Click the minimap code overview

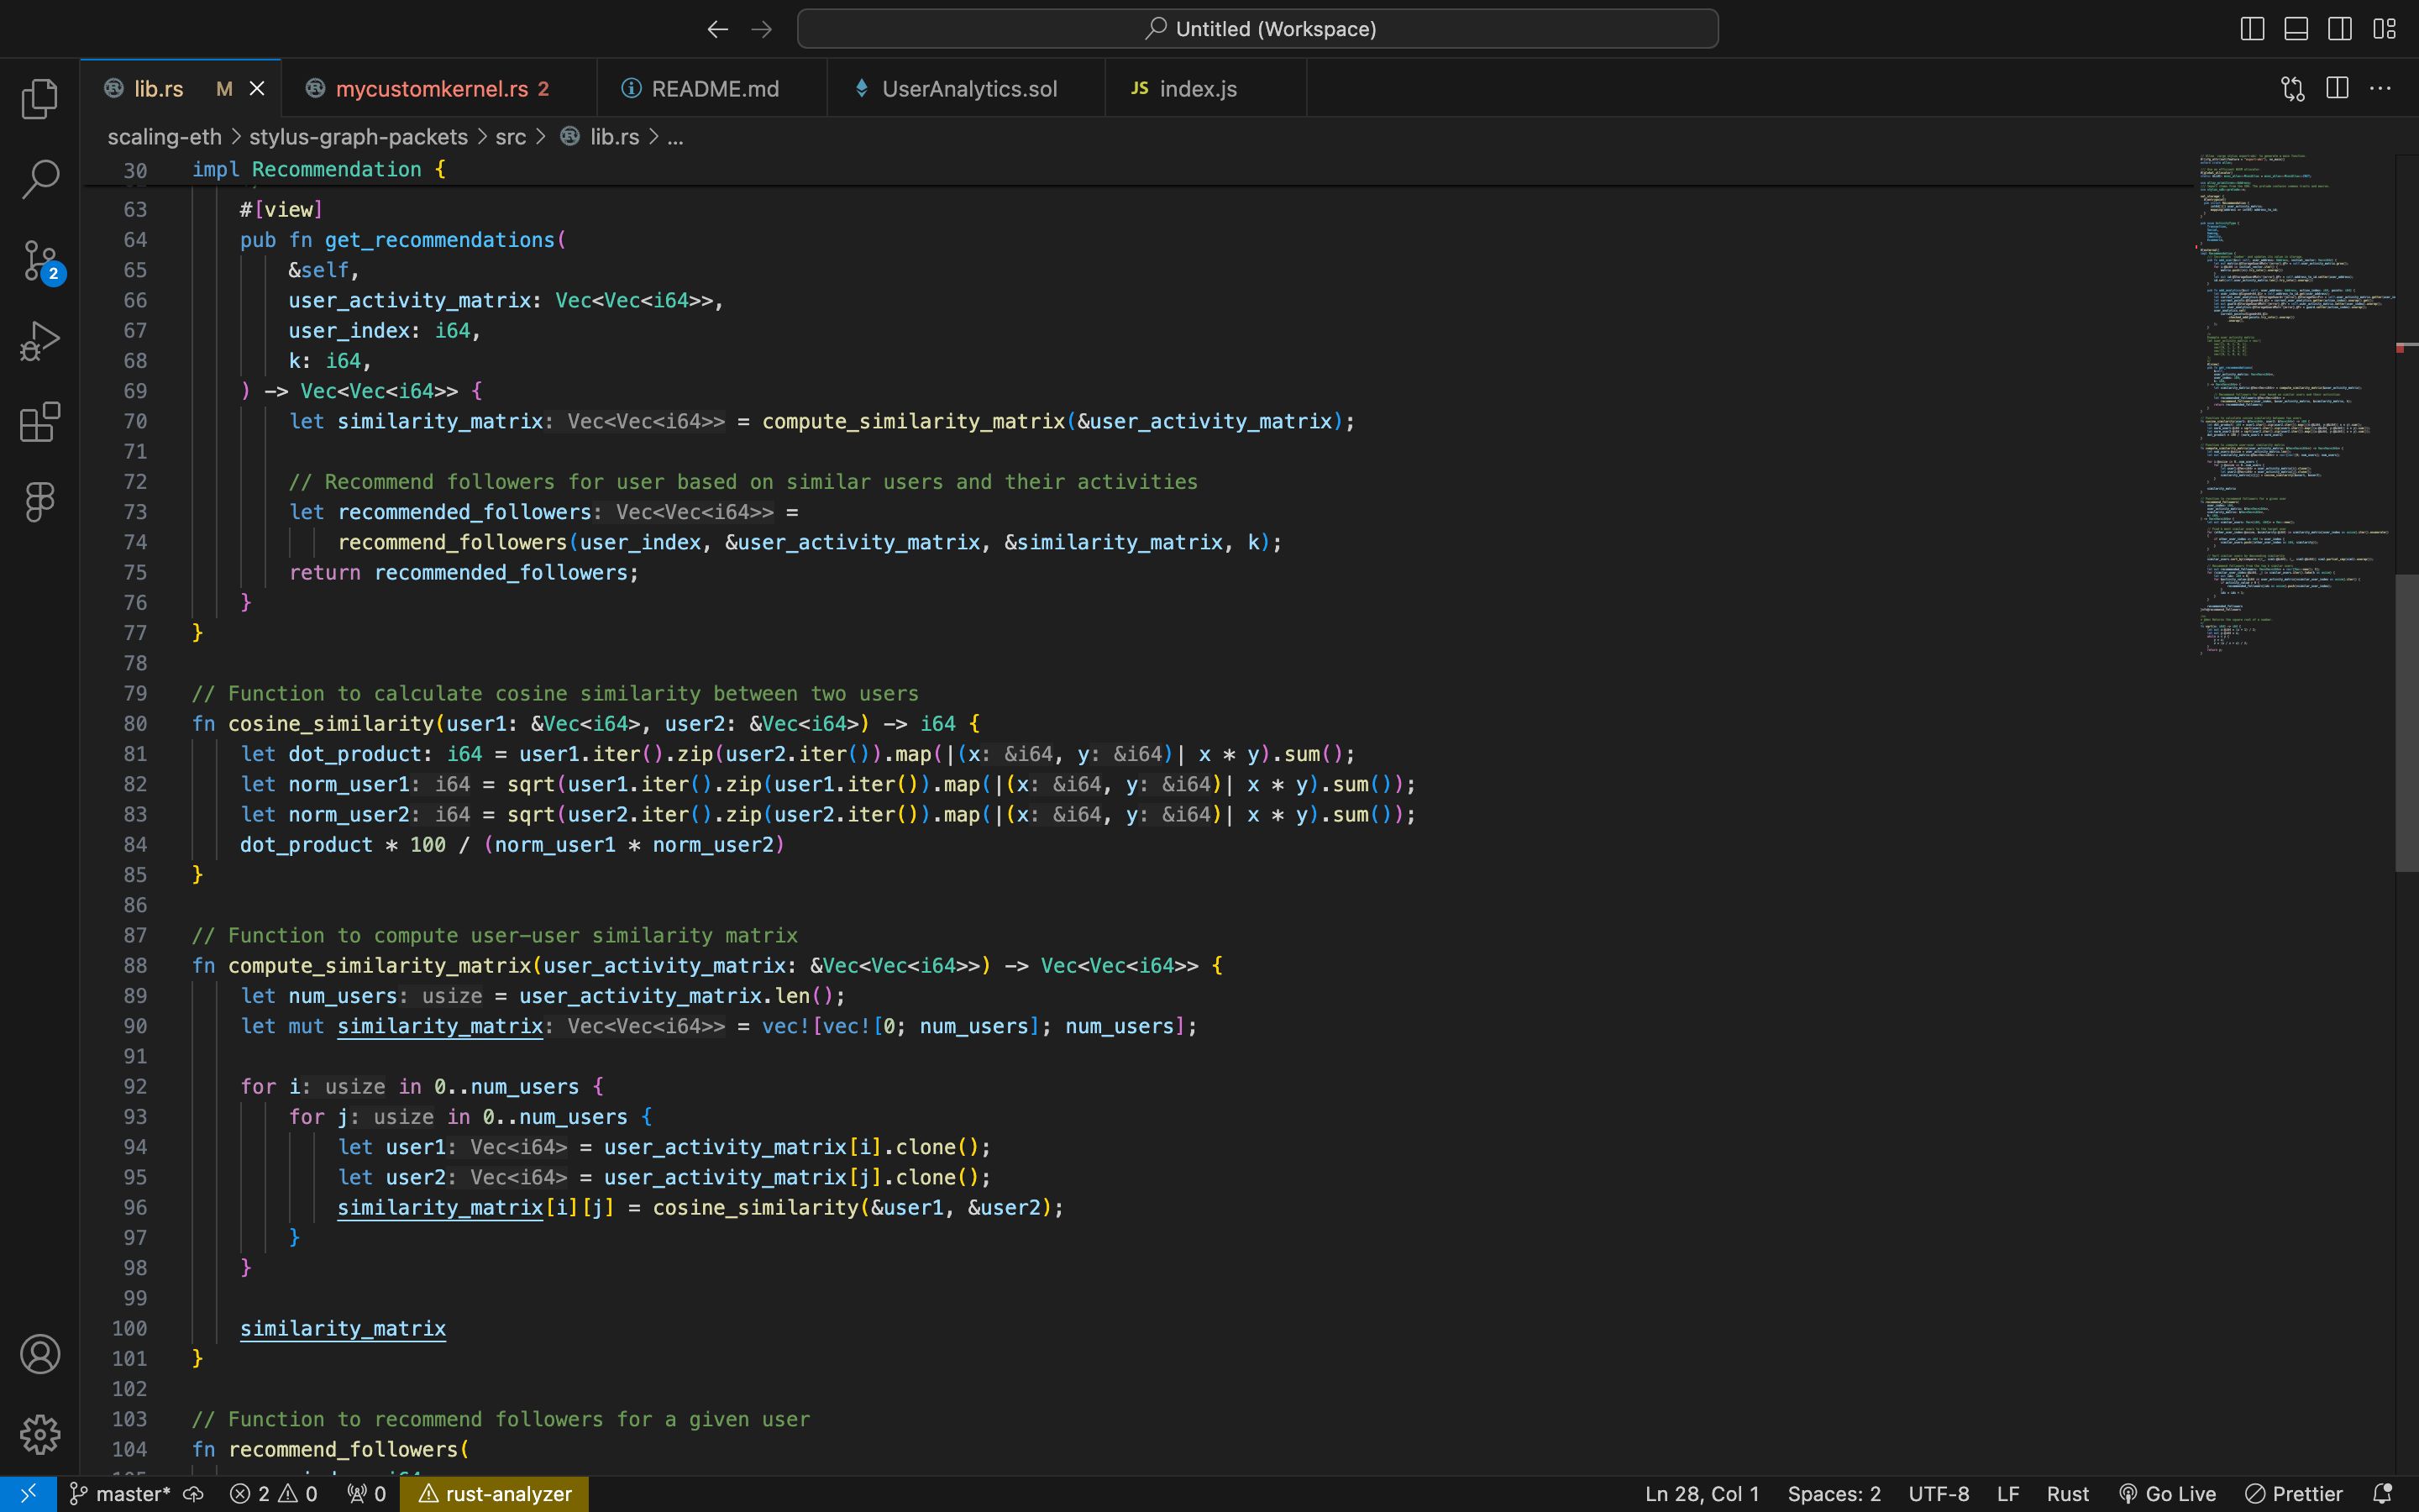(x=2294, y=405)
